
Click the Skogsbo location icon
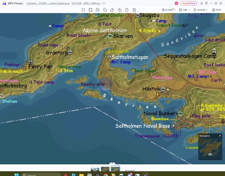pyautogui.click(x=138, y=15)
